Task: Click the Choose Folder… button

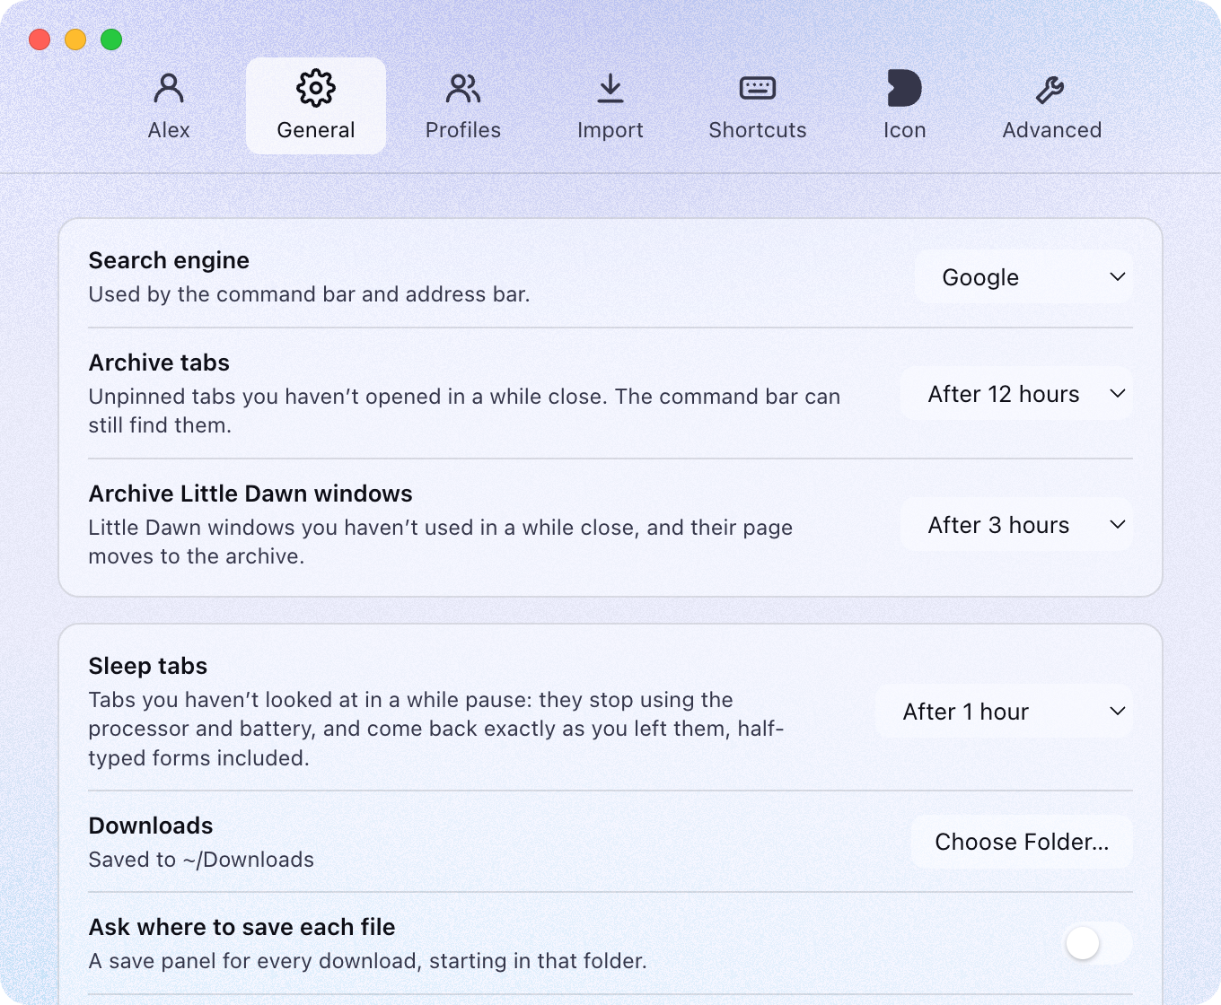Action: tap(1022, 842)
